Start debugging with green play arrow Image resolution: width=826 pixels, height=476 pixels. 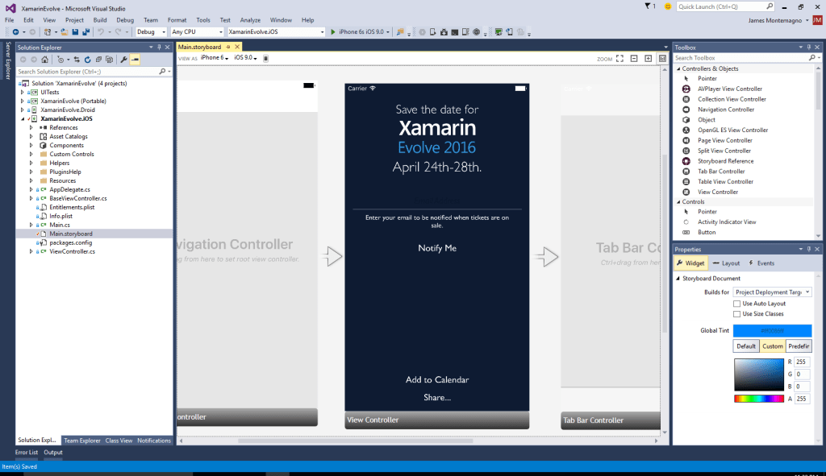click(x=333, y=32)
